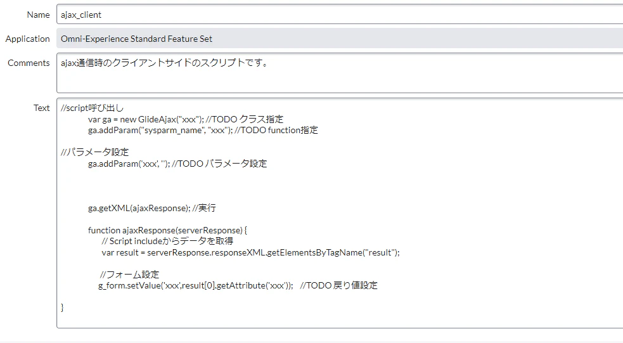This screenshot has height=343, width=623.
Task: Click the Text field label
Action: [41, 108]
